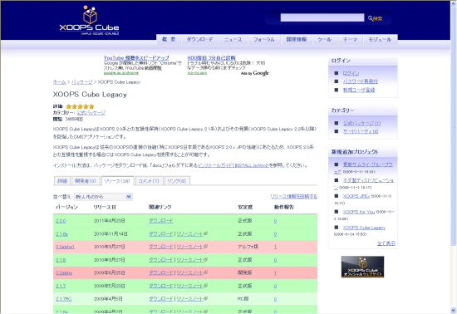Click the 新規ユーザ登録 link
Screen dimensions: 457x314
pyautogui.click(x=359, y=90)
